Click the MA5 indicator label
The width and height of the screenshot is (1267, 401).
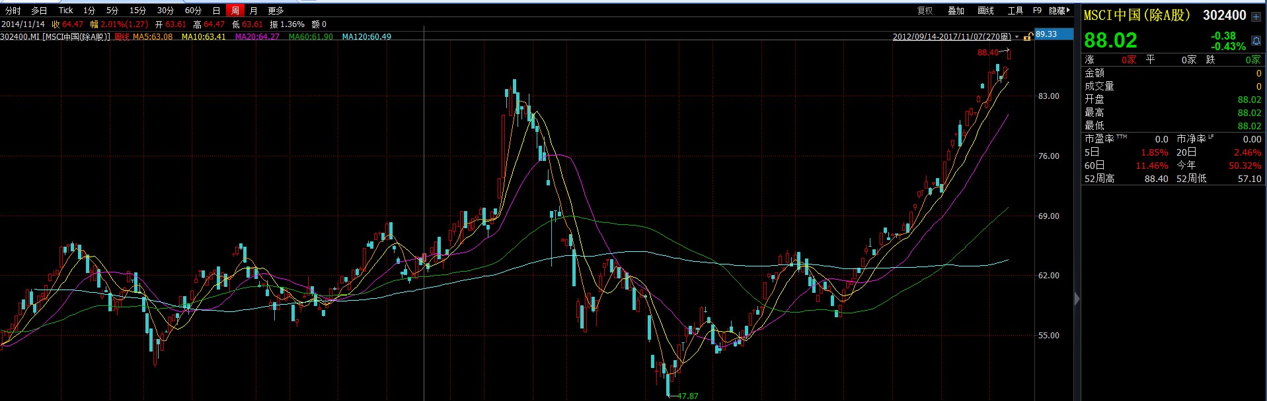pyautogui.click(x=152, y=37)
